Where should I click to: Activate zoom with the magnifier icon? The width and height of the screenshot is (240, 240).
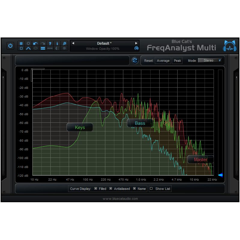(64, 43)
